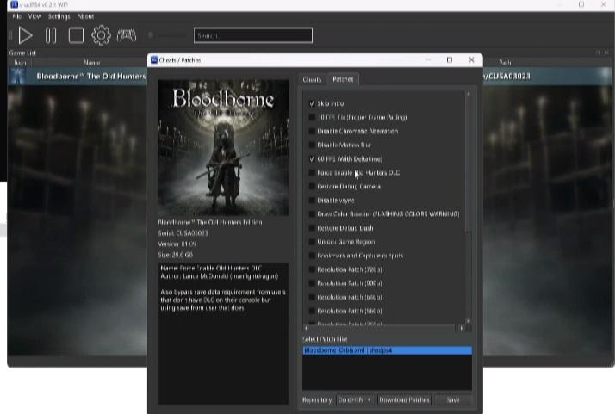The height and width of the screenshot is (414, 615).
Task: Click the Icon column header
Action: click(20, 62)
